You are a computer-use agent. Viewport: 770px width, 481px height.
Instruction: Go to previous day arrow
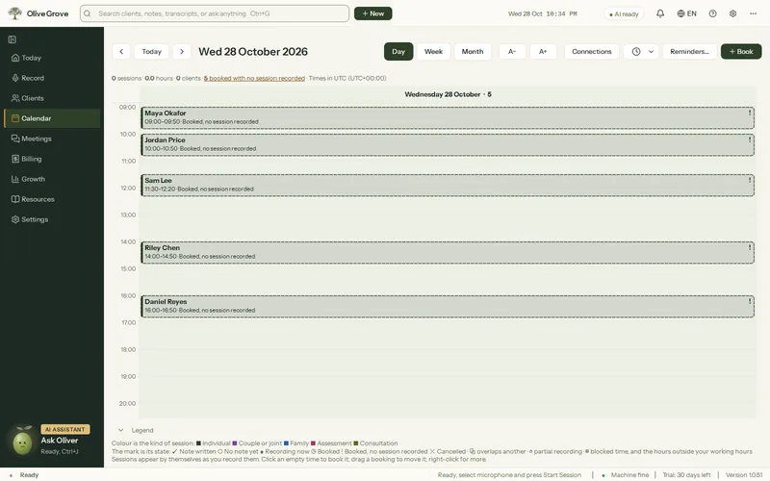pyautogui.click(x=121, y=52)
